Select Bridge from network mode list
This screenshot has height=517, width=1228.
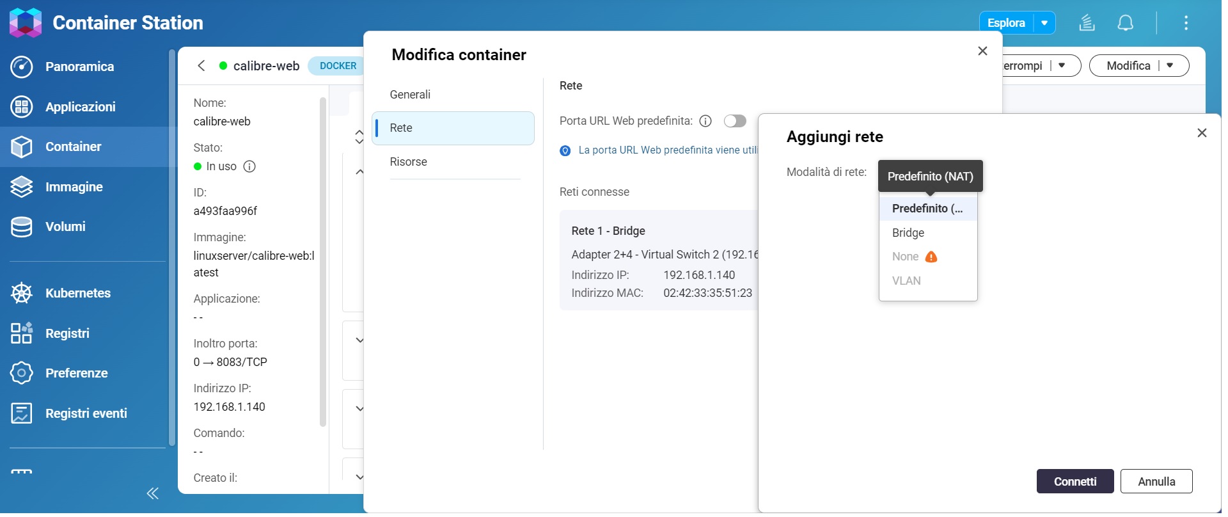point(908,233)
